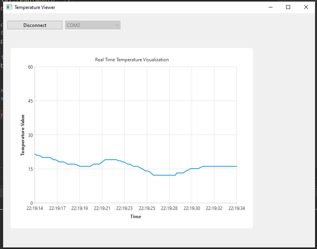
Task: Click the chart title Real Time Temperature Visualization
Action: (x=132, y=60)
